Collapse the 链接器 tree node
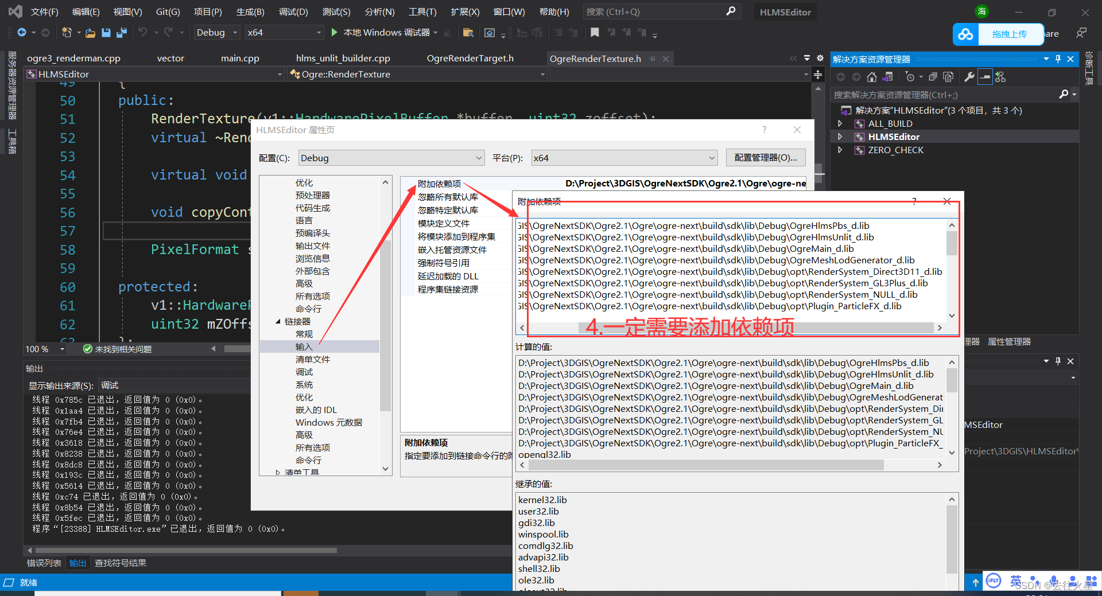Image resolution: width=1102 pixels, height=596 pixels. (x=278, y=322)
